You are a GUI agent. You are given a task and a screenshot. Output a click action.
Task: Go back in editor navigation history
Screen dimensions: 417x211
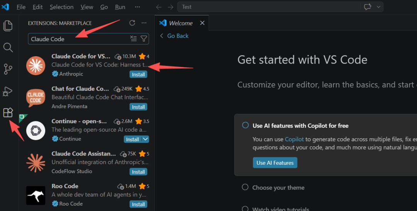click(159, 7)
